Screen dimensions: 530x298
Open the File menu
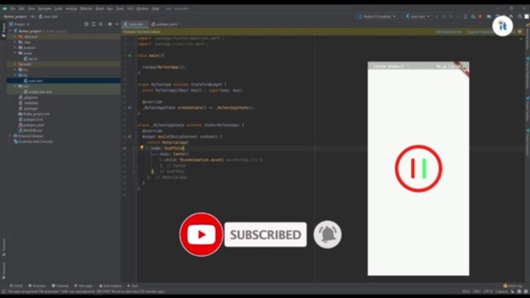(12, 9)
